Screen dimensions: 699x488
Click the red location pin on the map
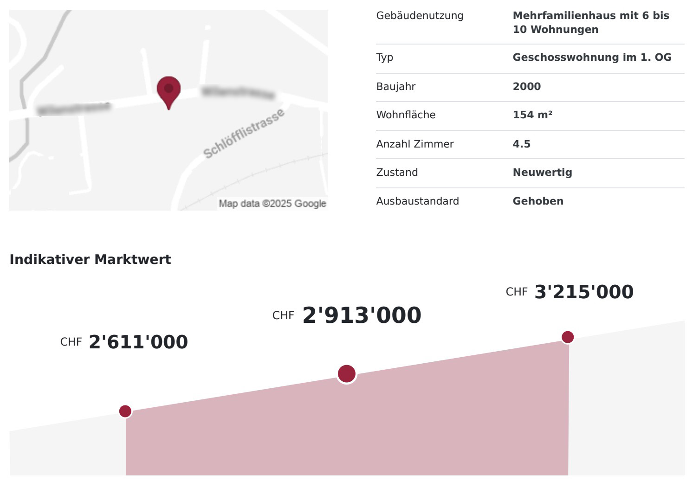point(168,90)
